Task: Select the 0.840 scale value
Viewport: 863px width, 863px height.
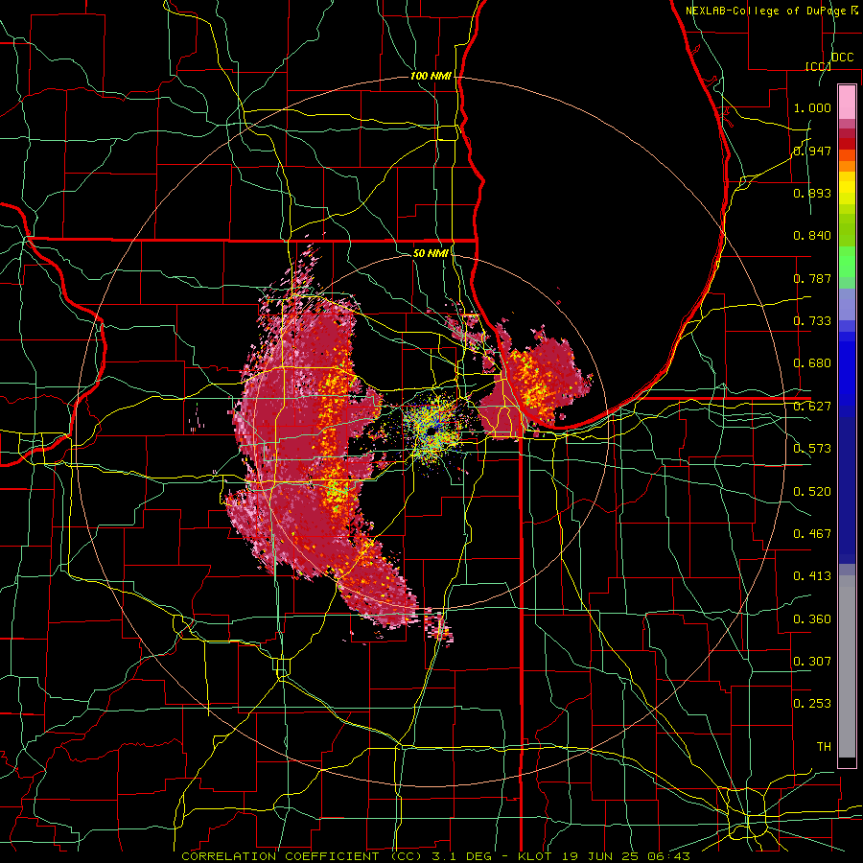Action: pos(812,236)
